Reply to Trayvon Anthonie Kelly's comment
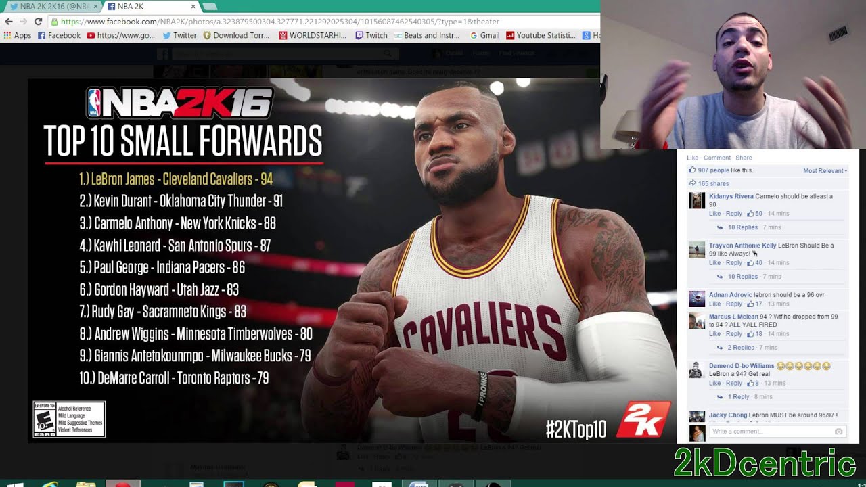The image size is (866, 487). (734, 263)
